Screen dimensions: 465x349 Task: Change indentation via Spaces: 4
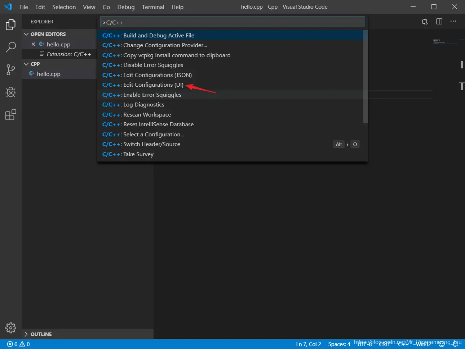339,344
